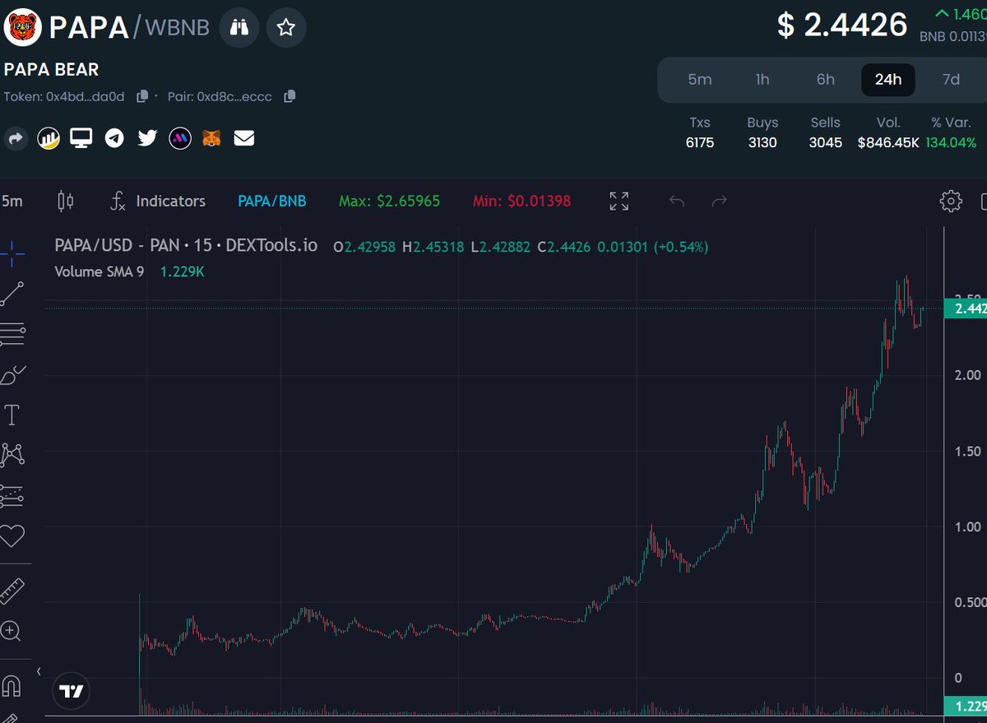
Task: Open the project website monitor icon
Action: point(81,137)
